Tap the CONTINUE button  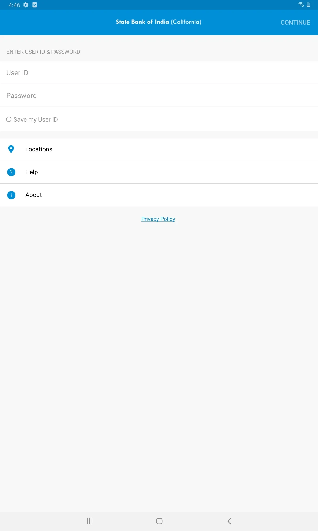[x=295, y=23]
